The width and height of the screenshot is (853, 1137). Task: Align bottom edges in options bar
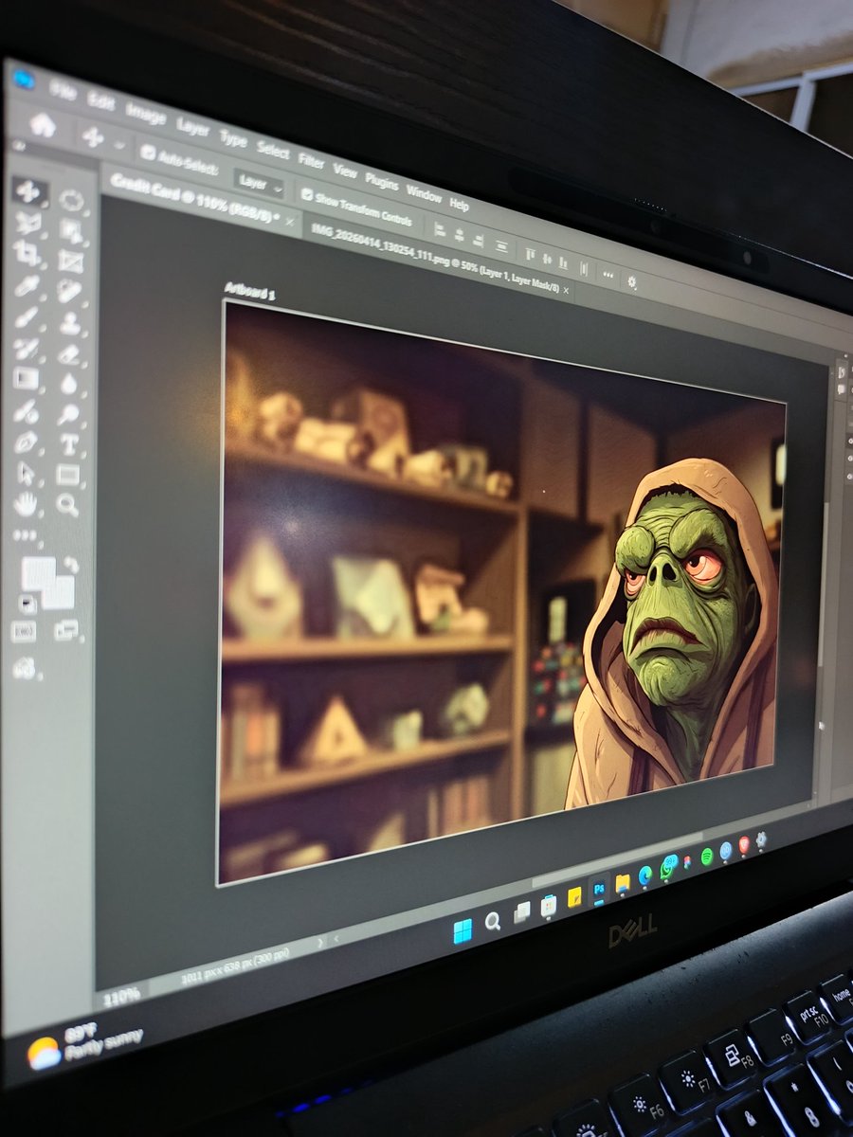tap(562, 262)
